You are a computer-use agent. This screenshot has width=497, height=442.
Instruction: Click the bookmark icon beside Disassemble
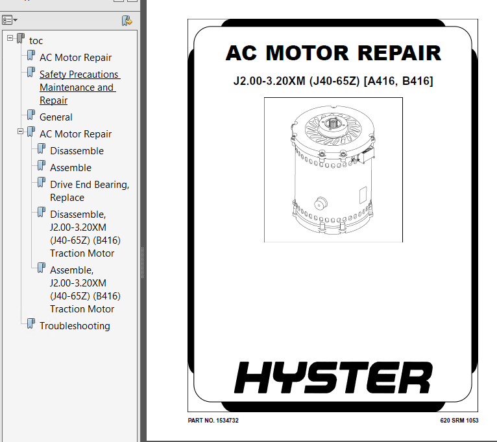tap(42, 148)
